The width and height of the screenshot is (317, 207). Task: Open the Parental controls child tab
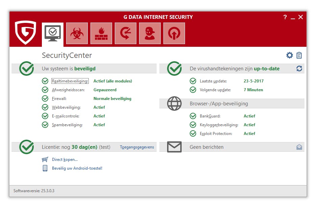150,33
